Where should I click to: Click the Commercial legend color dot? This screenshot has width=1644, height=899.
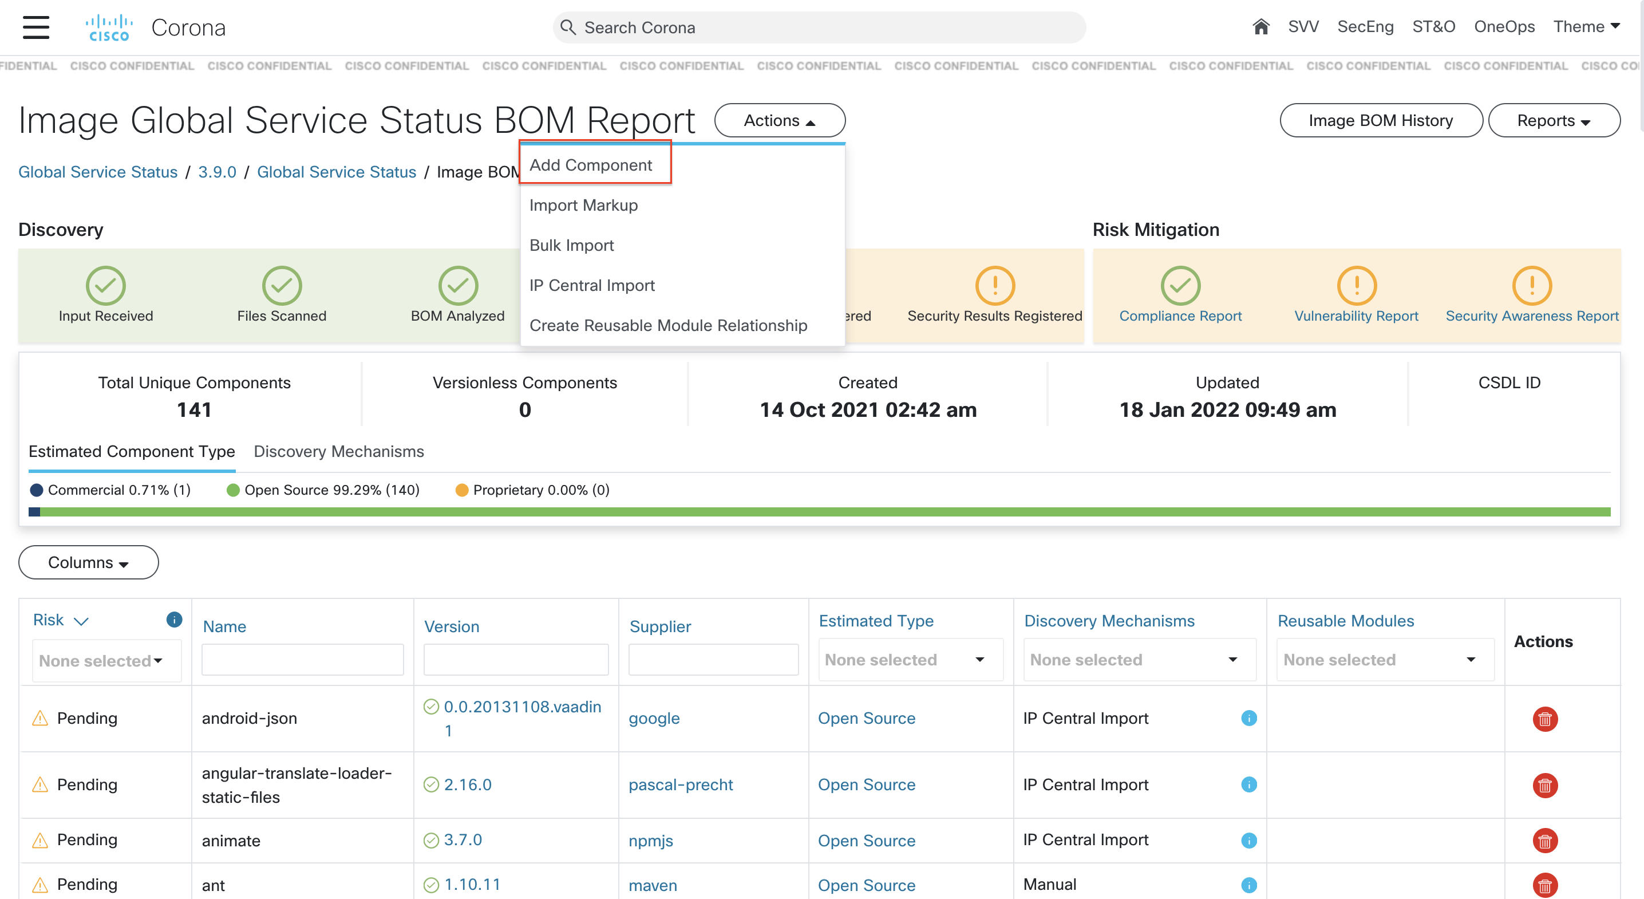pyautogui.click(x=37, y=490)
